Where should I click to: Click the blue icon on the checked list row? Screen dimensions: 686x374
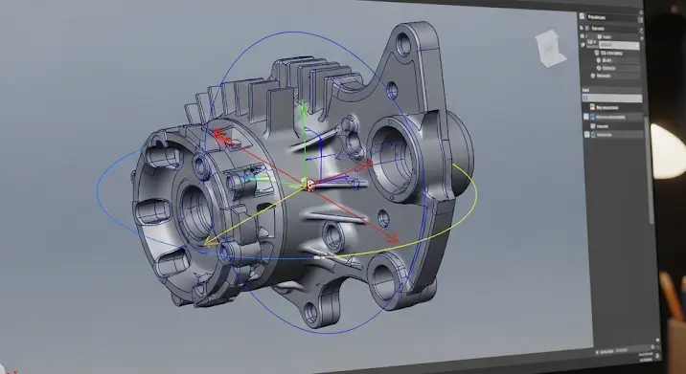coord(592,117)
